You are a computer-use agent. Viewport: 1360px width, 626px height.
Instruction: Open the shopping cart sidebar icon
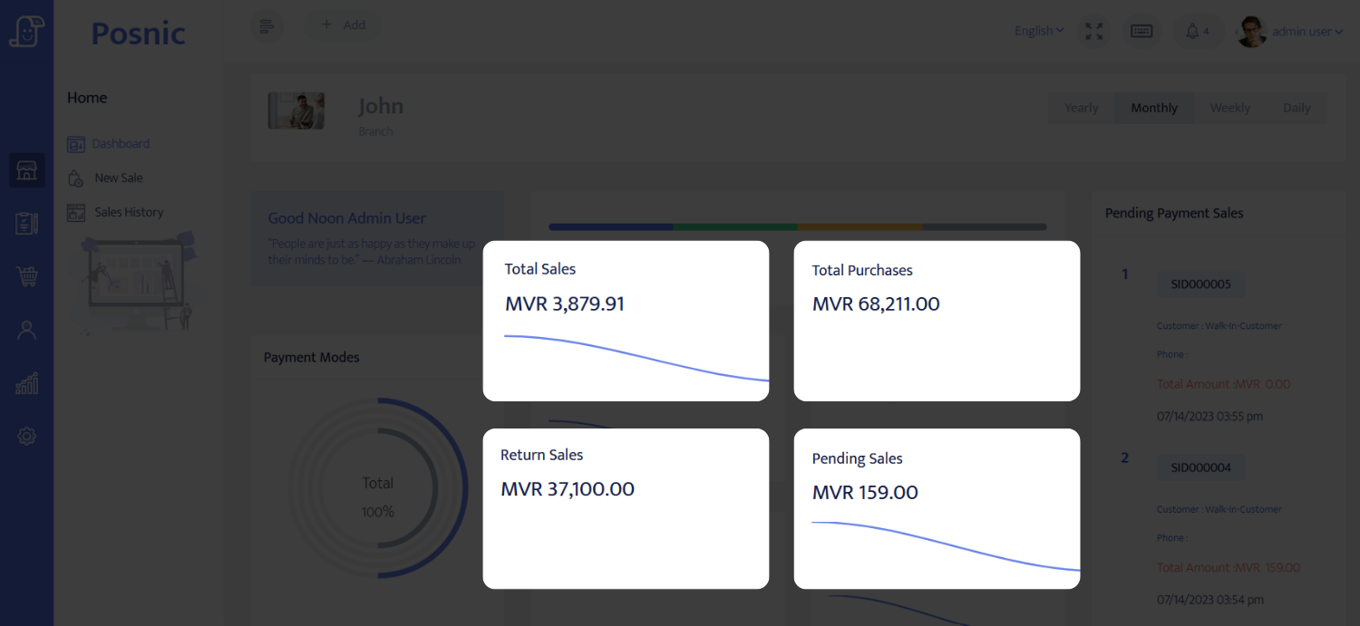coord(27,277)
